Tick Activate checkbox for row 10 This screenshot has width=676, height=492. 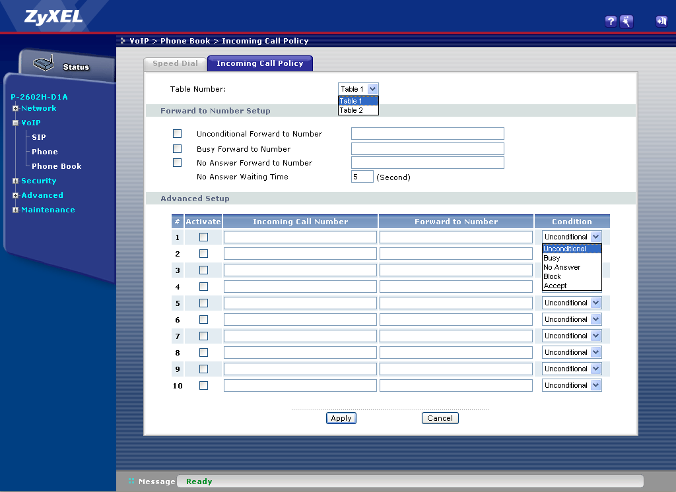(203, 386)
